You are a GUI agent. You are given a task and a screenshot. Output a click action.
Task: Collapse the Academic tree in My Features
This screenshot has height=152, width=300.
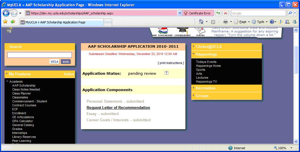7,81
